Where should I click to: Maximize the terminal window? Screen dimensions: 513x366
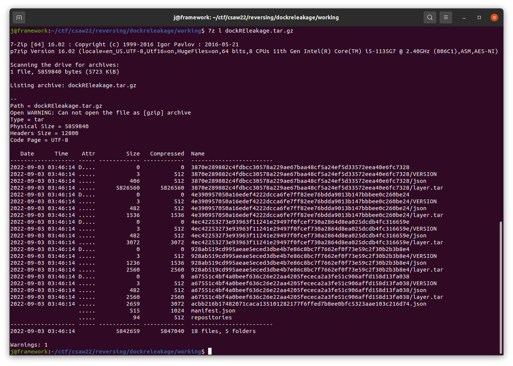[479, 17]
